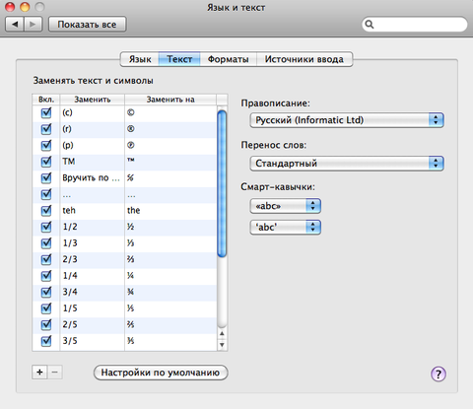Click Настройки по умолчанию button
This screenshot has height=409, width=473.
point(161,373)
